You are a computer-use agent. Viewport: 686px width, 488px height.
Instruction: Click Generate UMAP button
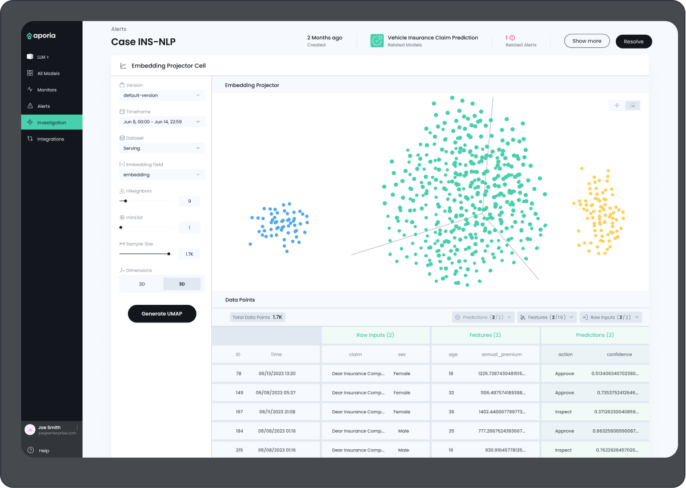pos(162,313)
